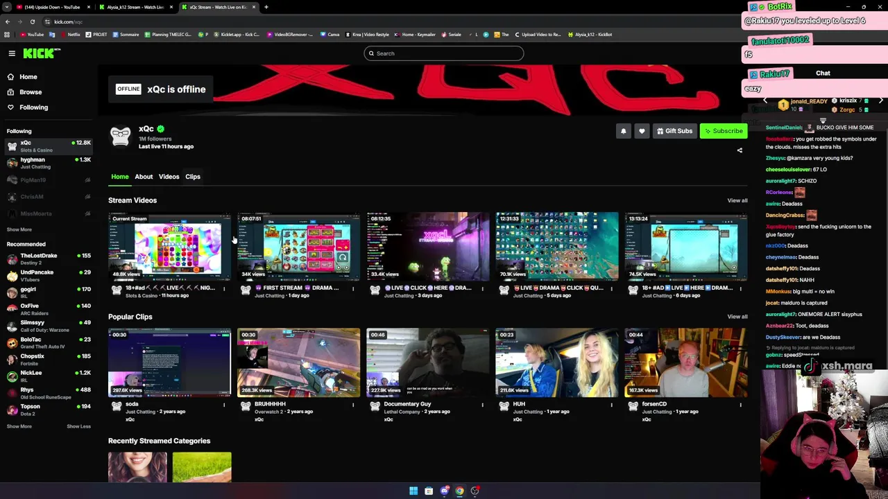
Task: Open the Netflix bookmark
Action: click(70, 35)
